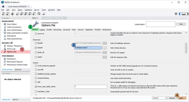The width and height of the screenshot is (189, 102).
Task: Switch to the Security tab
Action: (81, 30)
